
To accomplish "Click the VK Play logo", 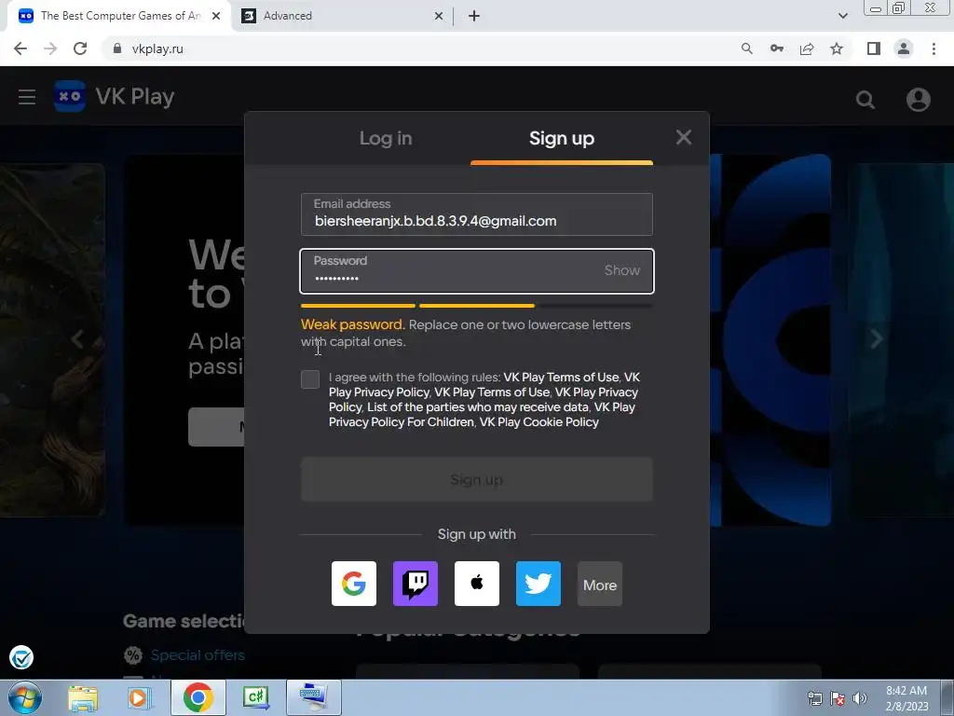I will (x=114, y=96).
